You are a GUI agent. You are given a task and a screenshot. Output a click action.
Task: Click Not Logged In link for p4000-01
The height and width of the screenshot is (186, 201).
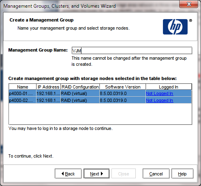159,93
